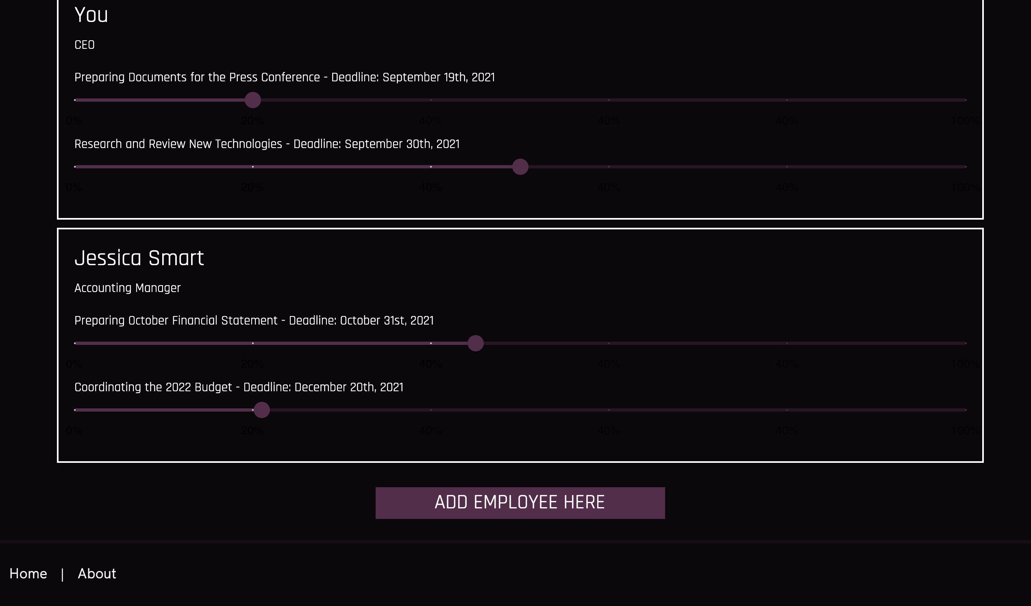Image resolution: width=1031 pixels, height=606 pixels.
Task: Click the October Financial Statement task description
Action: tap(254, 320)
